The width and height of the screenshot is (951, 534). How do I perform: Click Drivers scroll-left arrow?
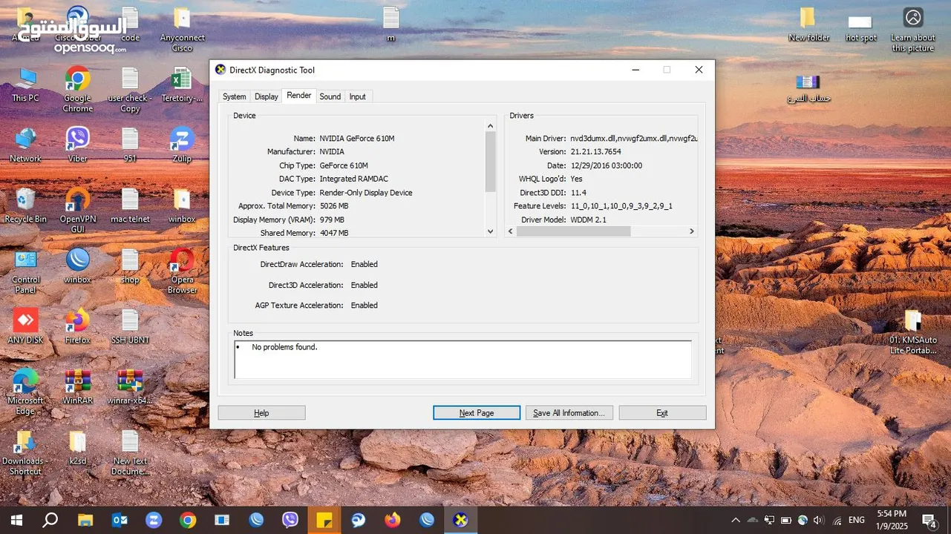pyautogui.click(x=510, y=231)
